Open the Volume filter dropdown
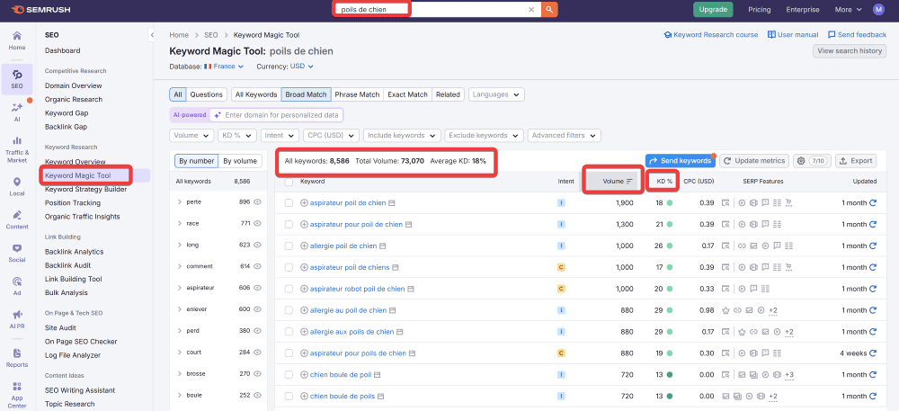899x411 pixels. (x=191, y=136)
